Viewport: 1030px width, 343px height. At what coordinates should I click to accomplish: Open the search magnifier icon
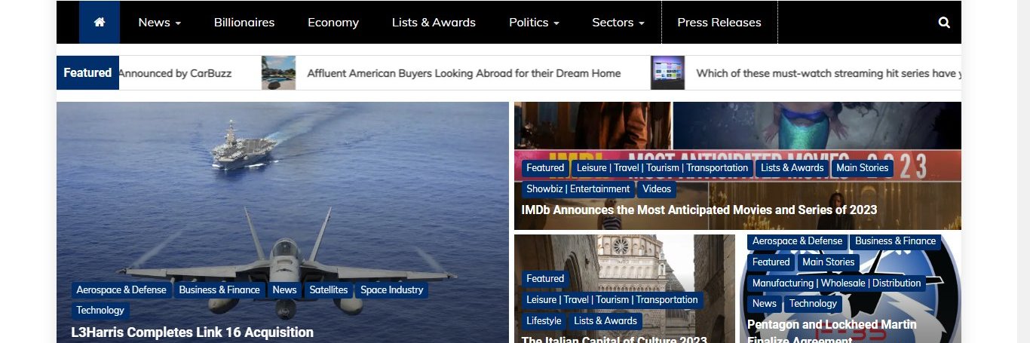944,23
